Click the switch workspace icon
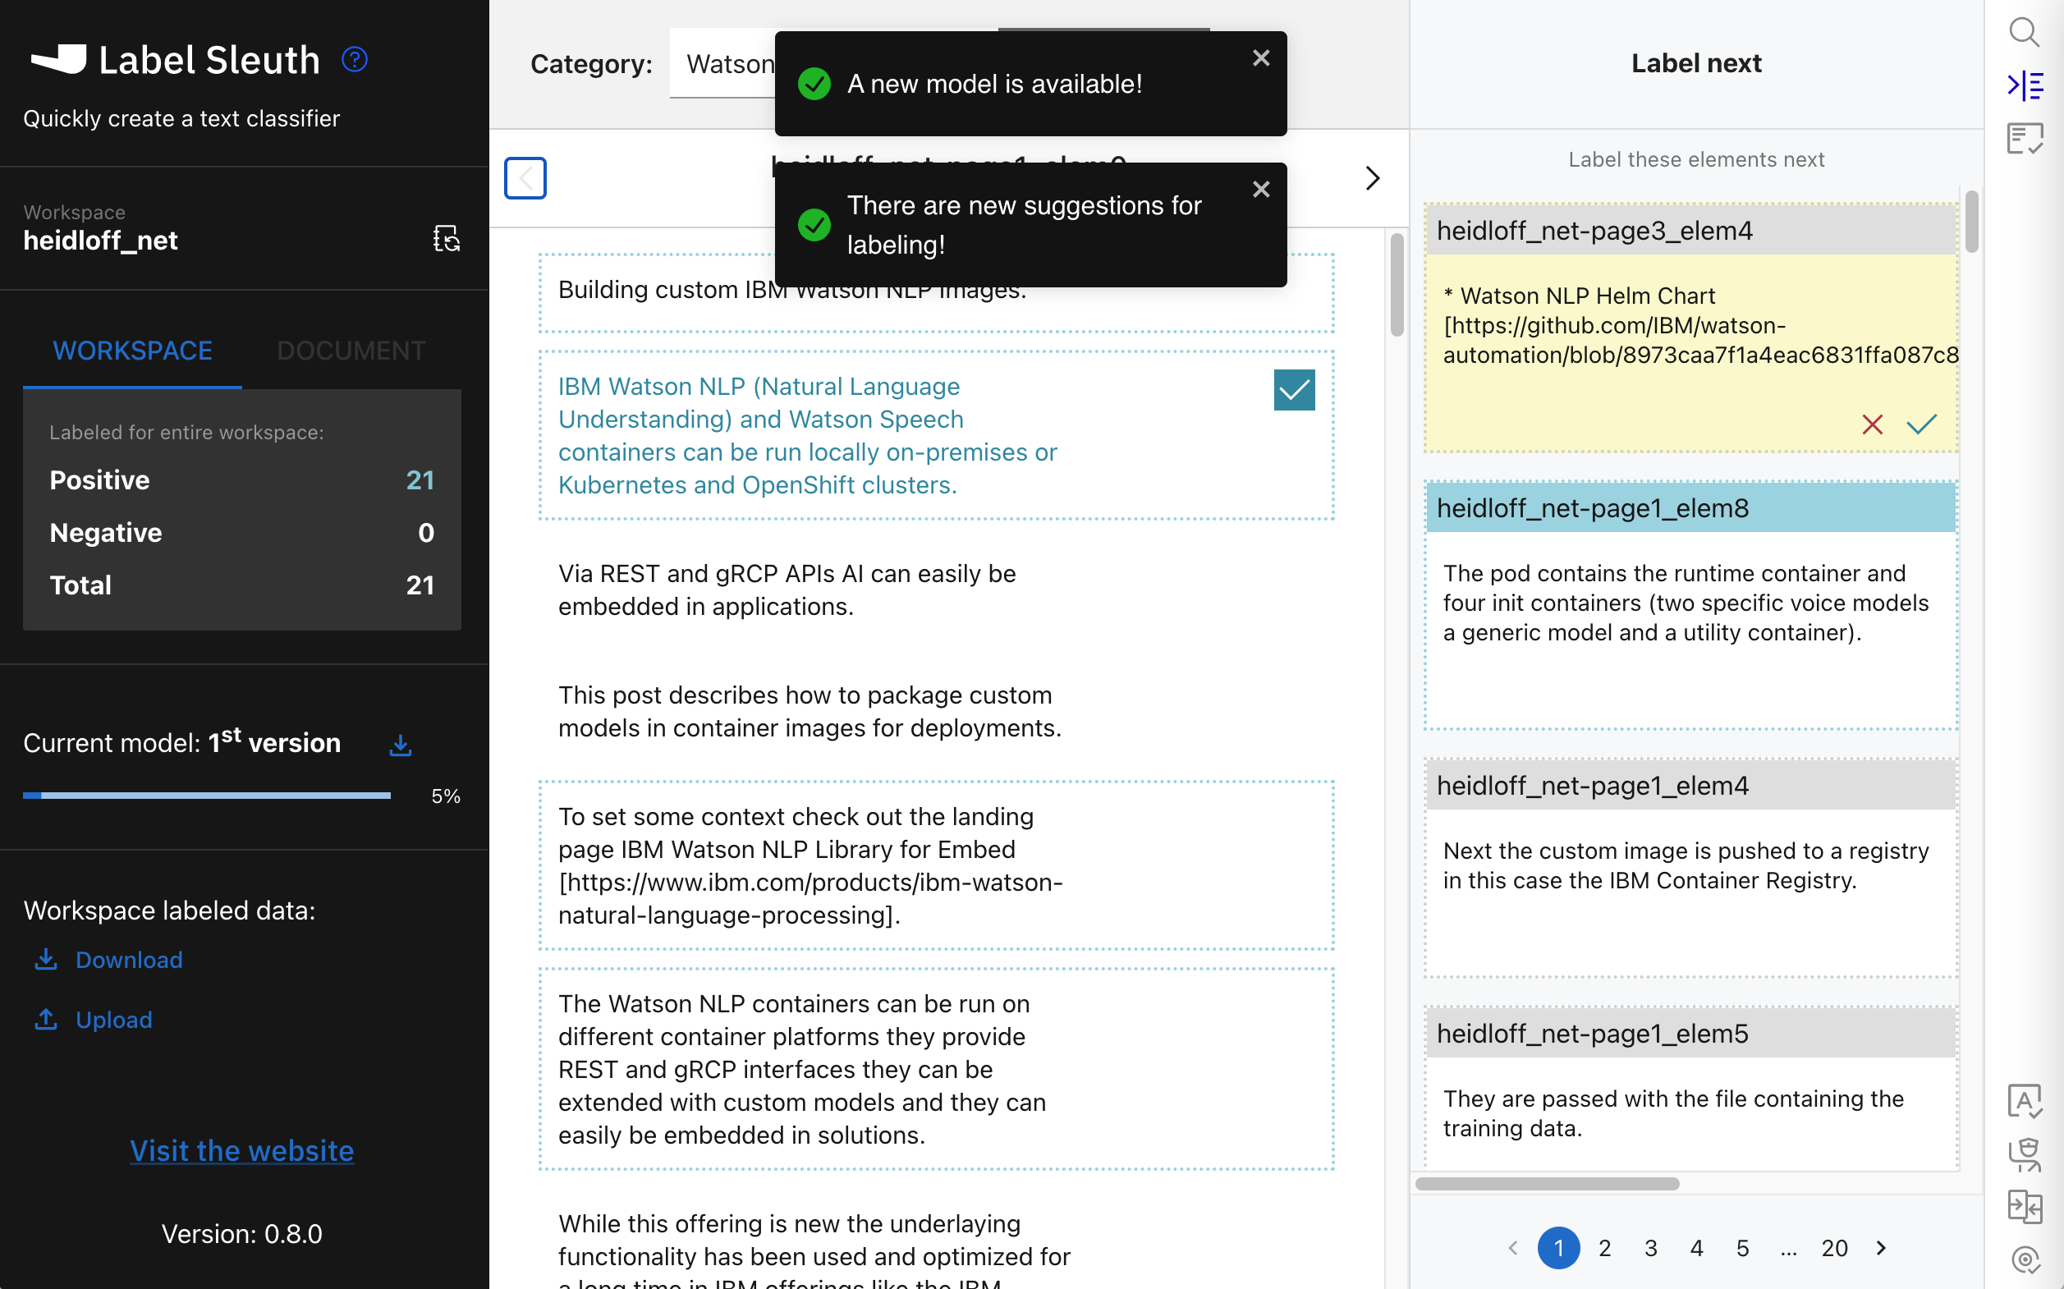Screen dimensions: 2064x1289 (x=447, y=239)
